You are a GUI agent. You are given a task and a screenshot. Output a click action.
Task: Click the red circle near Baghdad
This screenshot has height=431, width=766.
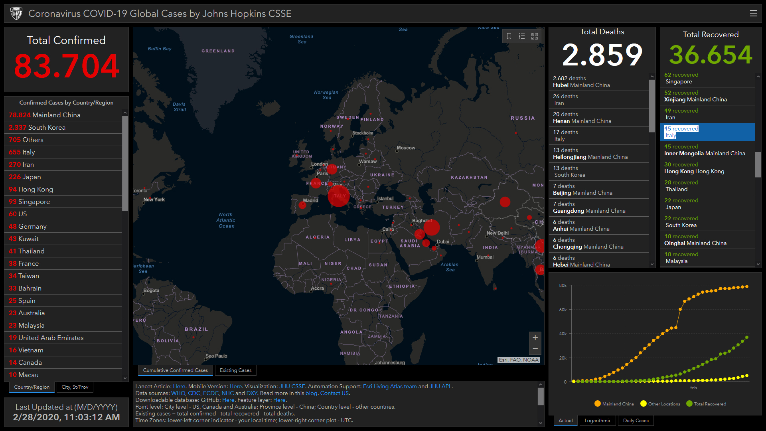[431, 227]
